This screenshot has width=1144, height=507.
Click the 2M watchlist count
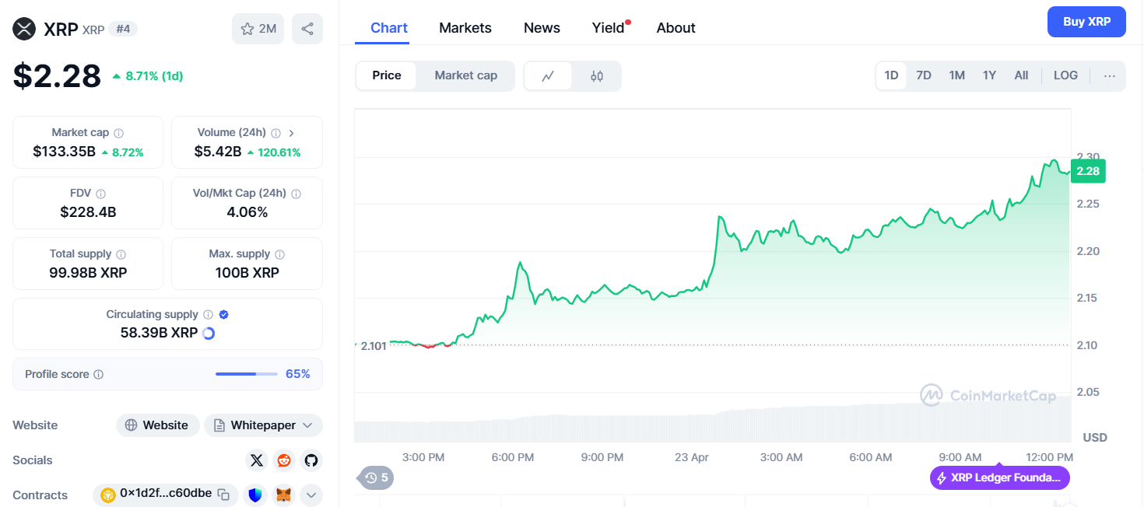coord(267,29)
